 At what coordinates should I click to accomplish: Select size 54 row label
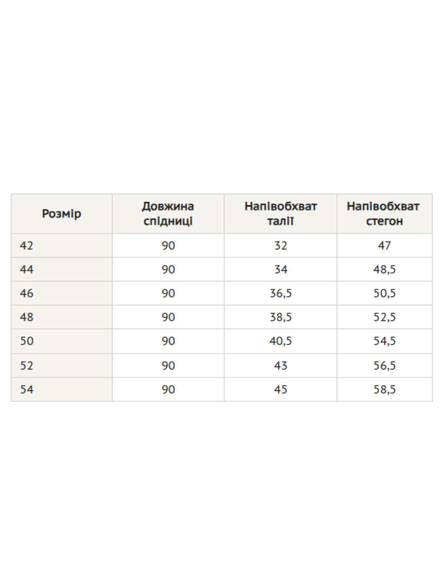pyautogui.click(x=26, y=389)
